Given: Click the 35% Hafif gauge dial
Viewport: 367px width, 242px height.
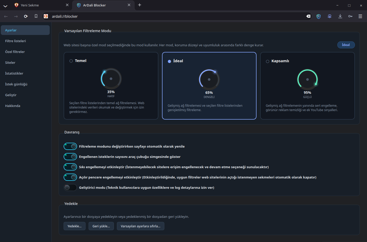Looking at the screenshot, I should (111, 79).
